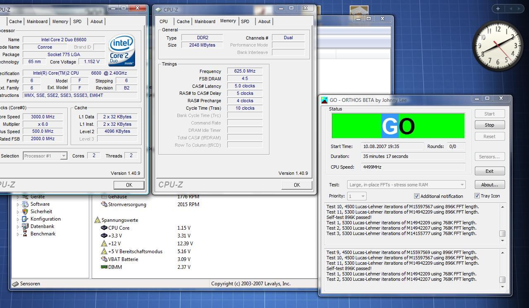Click the +5 V Bereitschaftsmodus icon

click(x=104, y=251)
